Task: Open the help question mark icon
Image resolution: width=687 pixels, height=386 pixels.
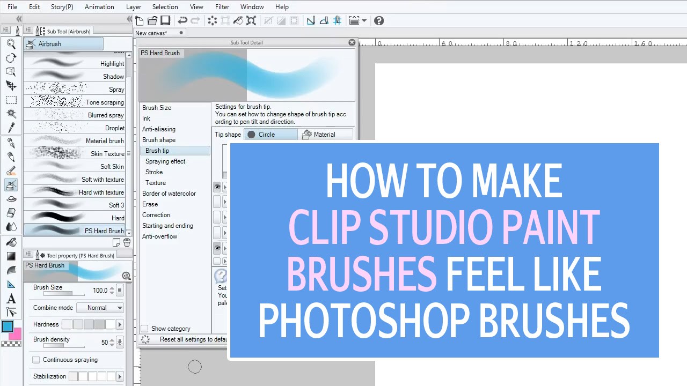Action: pos(379,21)
